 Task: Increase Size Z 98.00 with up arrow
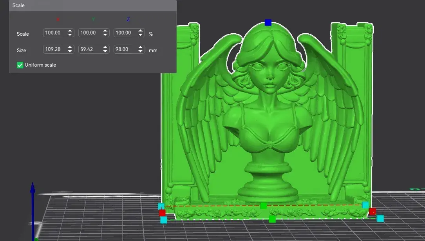tap(140, 47)
